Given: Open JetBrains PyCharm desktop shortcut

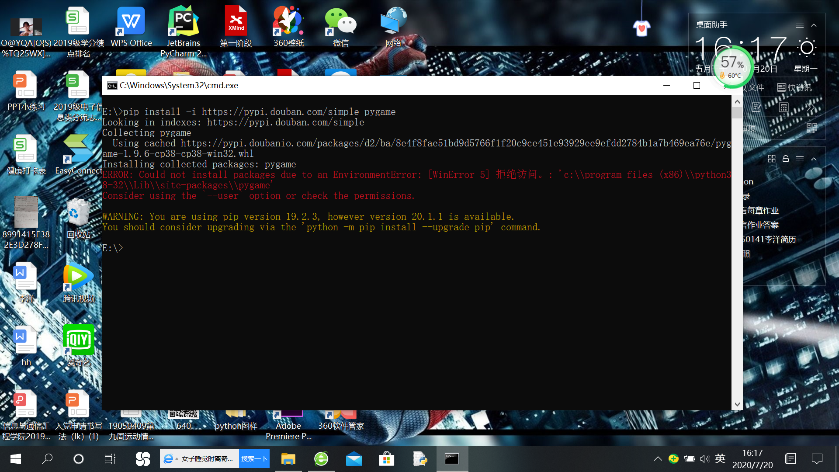Looking at the screenshot, I should click(x=184, y=31).
